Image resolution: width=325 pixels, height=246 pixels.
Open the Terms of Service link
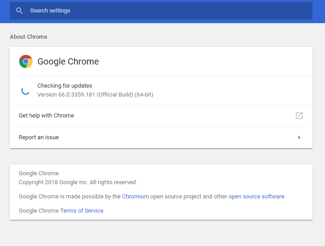81,211
